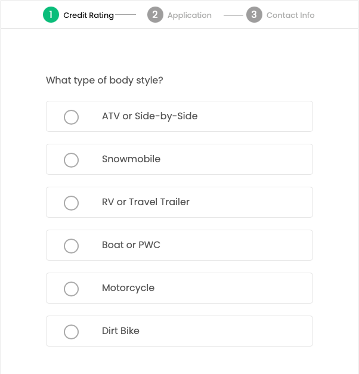Click the "What type of body style?" heading
This screenshot has width=359, height=374.
click(104, 81)
